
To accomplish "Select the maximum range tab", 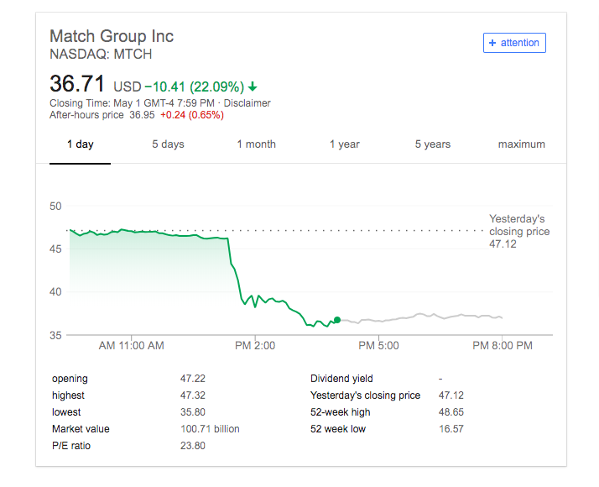I will 522,144.
